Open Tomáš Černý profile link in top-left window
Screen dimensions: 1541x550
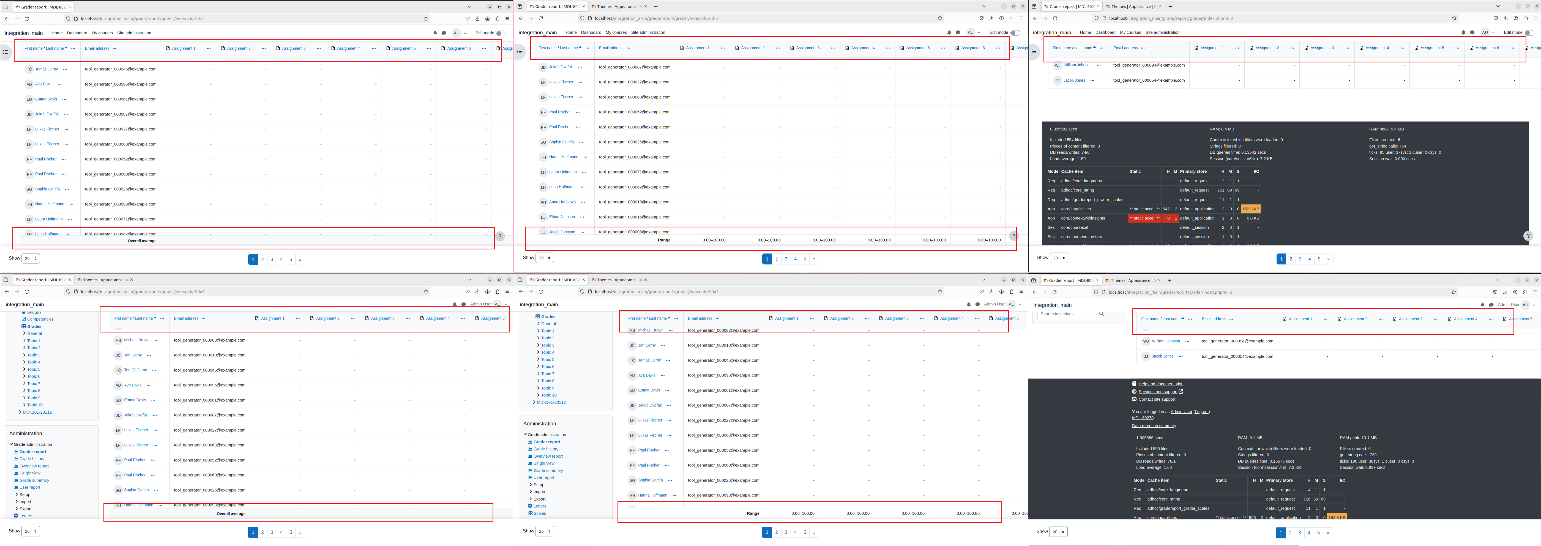47,69
